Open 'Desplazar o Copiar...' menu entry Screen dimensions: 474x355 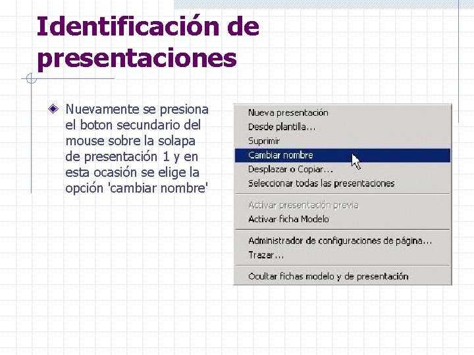(x=342, y=170)
